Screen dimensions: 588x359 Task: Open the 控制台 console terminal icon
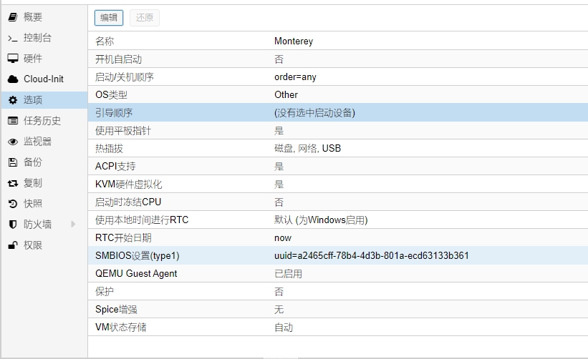pos(13,38)
